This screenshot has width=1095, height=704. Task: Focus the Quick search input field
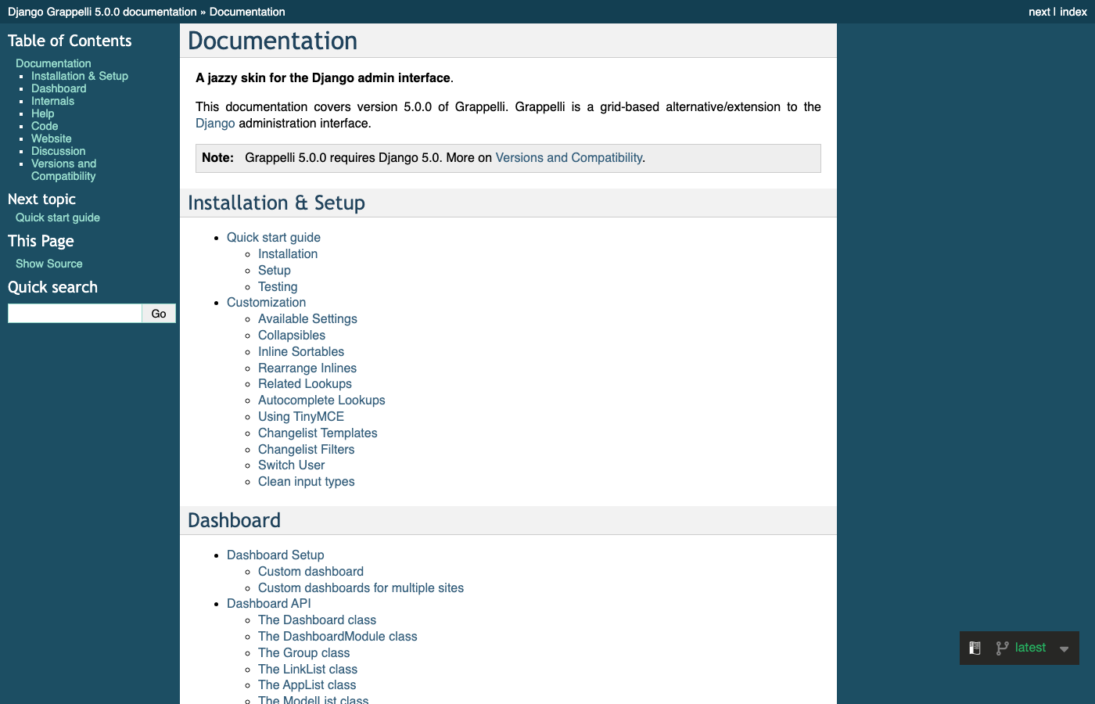tap(74, 314)
